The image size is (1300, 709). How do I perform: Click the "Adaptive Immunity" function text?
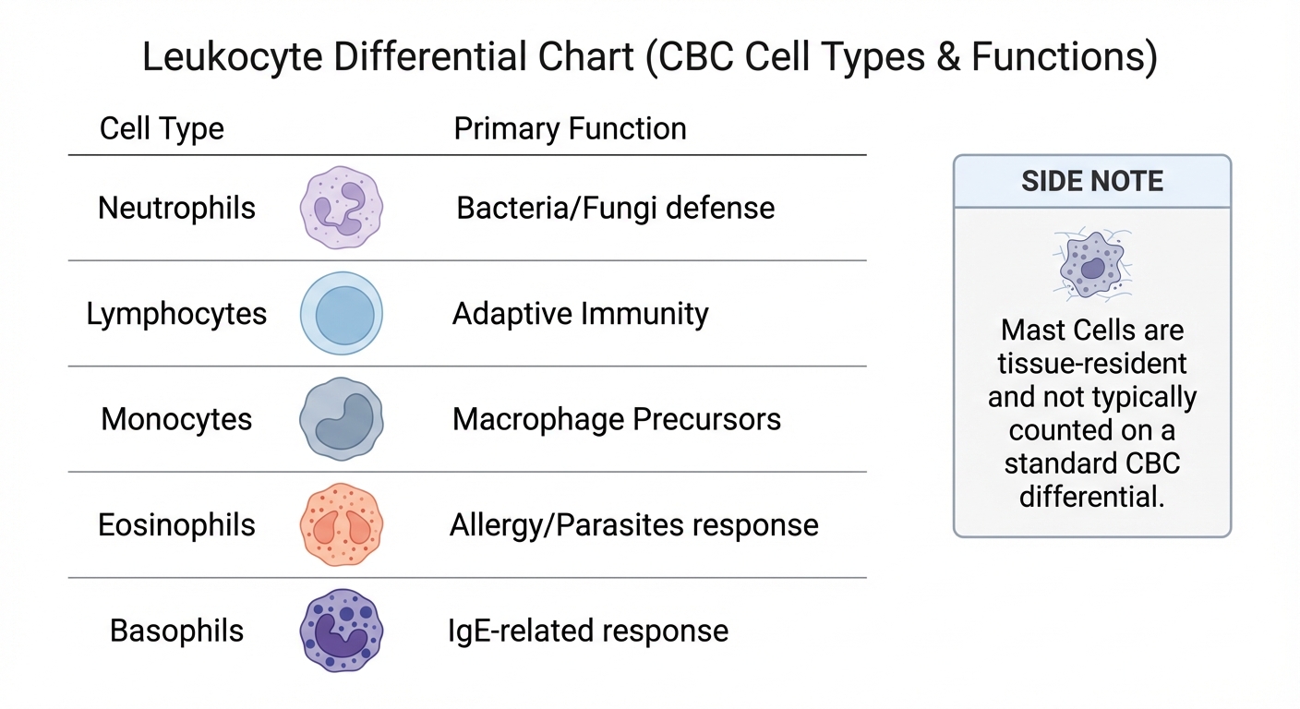click(580, 314)
